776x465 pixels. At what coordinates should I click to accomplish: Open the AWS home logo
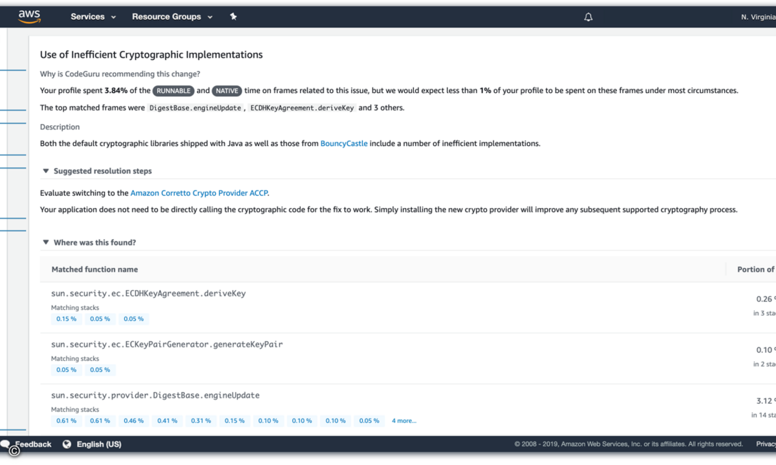coord(30,17)
